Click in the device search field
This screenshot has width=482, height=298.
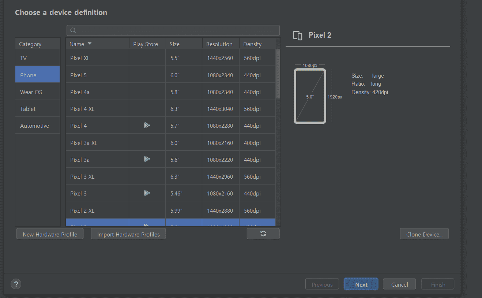point(176,30)
